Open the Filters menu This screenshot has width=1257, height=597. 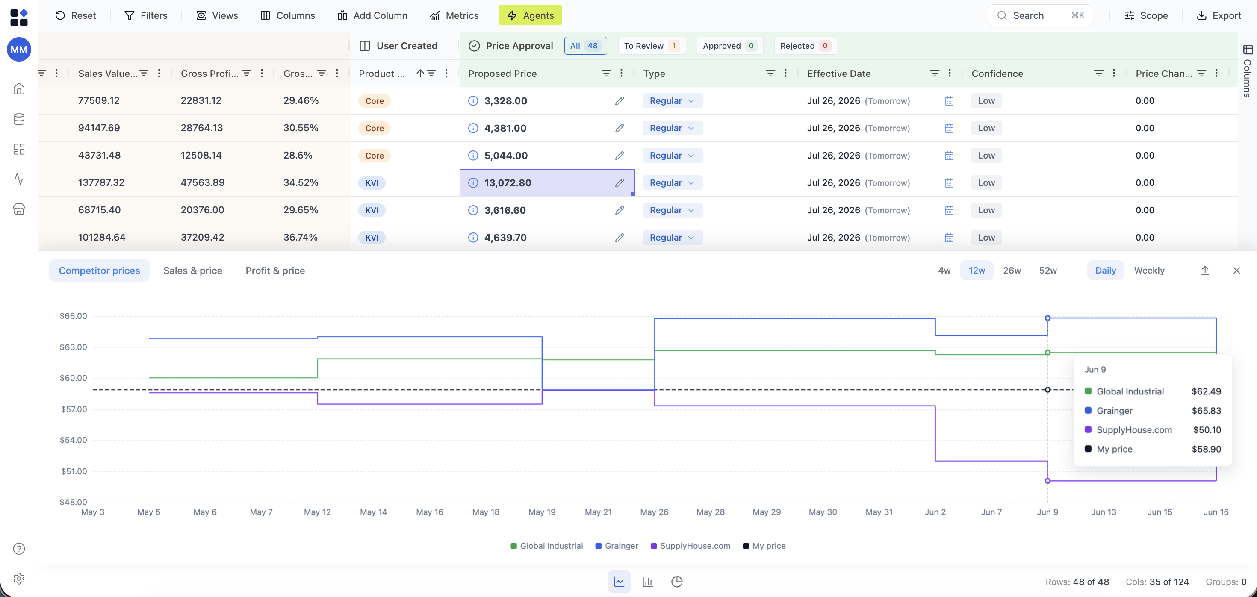click(x=145, y=15)
